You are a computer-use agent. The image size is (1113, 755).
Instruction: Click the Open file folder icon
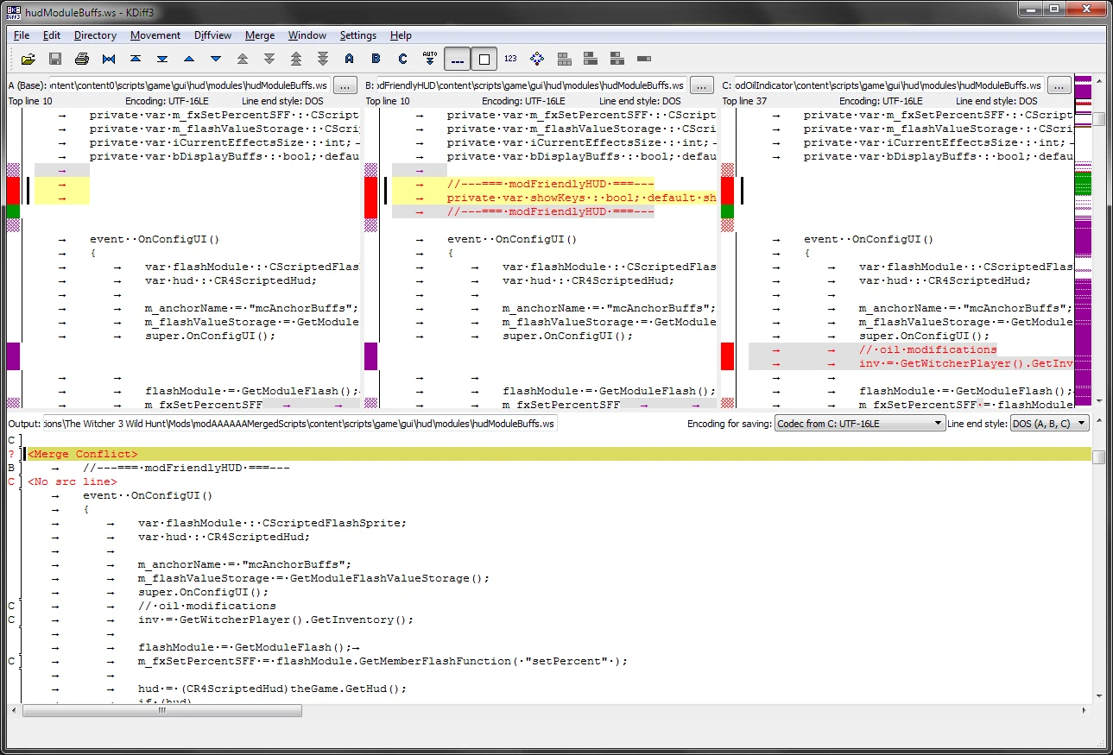pos(28,60)
